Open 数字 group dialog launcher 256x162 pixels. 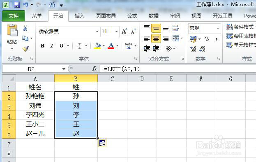click(219, 59)
